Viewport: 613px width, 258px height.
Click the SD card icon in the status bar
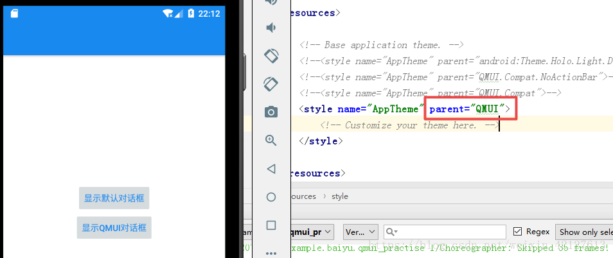coord(15,13)
